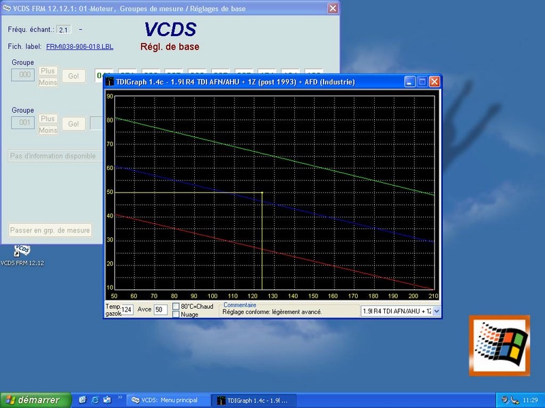545x408 pixels.
Task: Click the show desktop quick launch icon
Action: [108, 400]
